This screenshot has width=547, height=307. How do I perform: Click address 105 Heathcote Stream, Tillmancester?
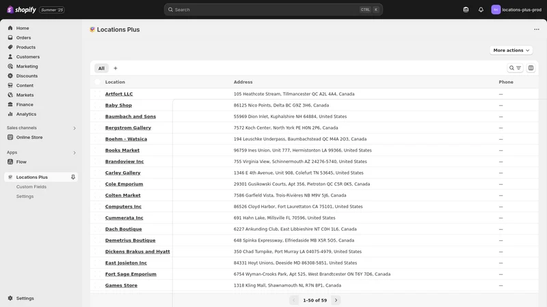coord(294,94)
